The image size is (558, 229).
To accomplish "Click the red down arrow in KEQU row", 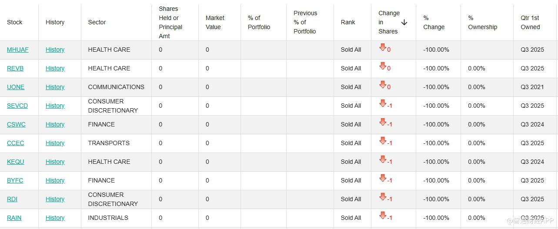I will coord(383,159).
